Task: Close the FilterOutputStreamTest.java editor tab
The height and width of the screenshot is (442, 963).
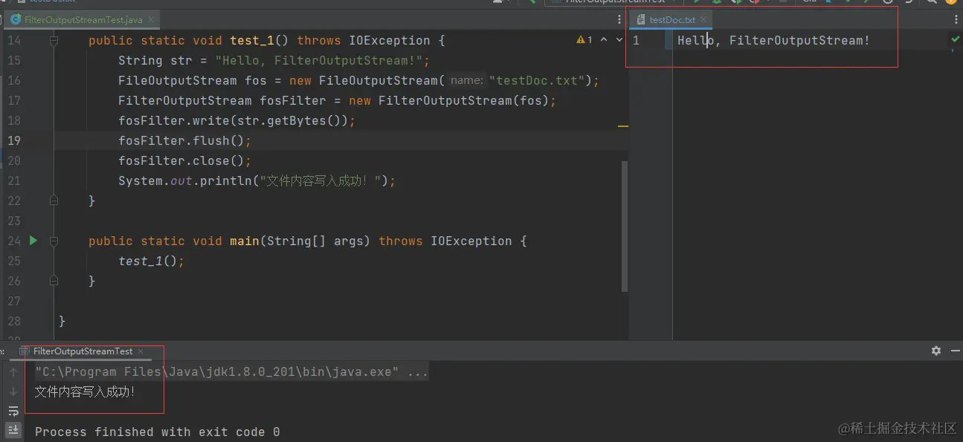Action: [x=151, y=19]
